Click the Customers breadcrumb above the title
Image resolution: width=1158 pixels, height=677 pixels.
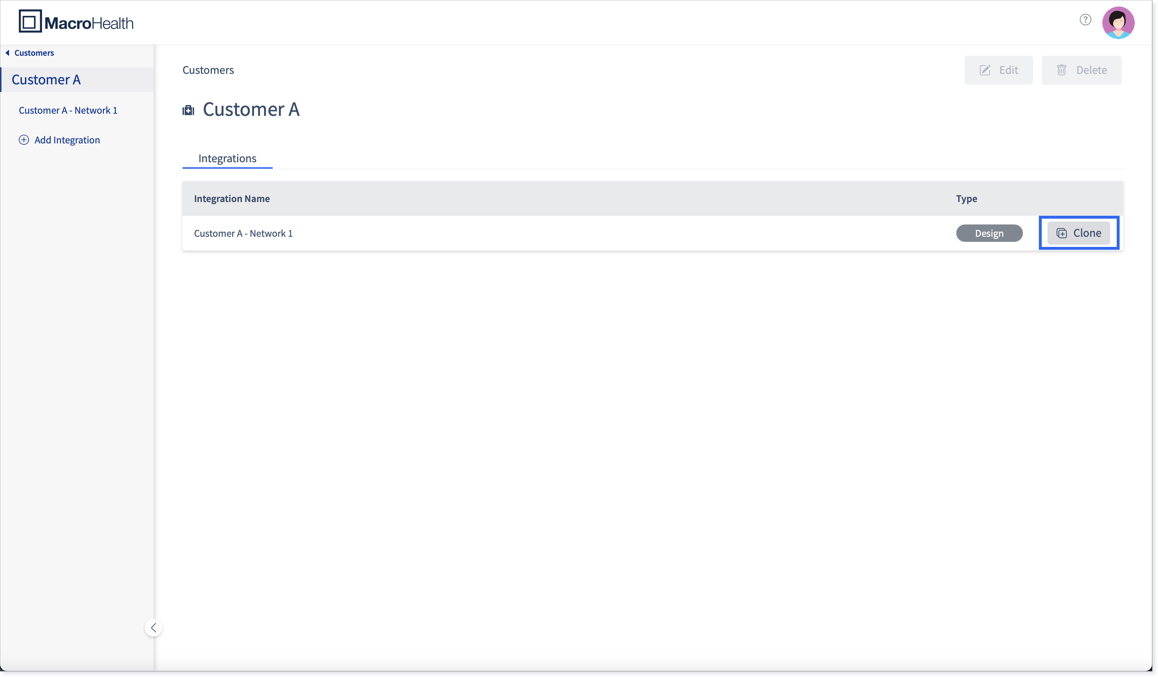click(x=208, y=70)
